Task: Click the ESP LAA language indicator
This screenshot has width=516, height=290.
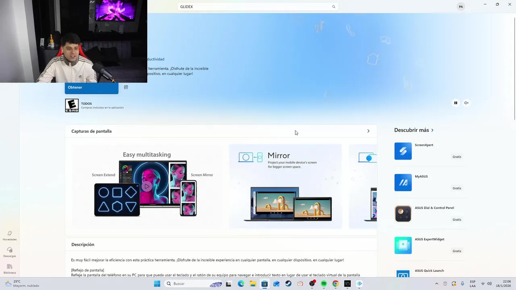Action: (x=472, y=284)
